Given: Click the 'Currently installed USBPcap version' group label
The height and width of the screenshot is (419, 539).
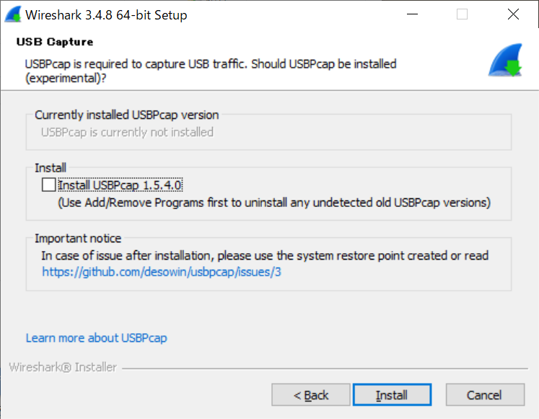Looking at the screenshot, I should click(126, 115).
